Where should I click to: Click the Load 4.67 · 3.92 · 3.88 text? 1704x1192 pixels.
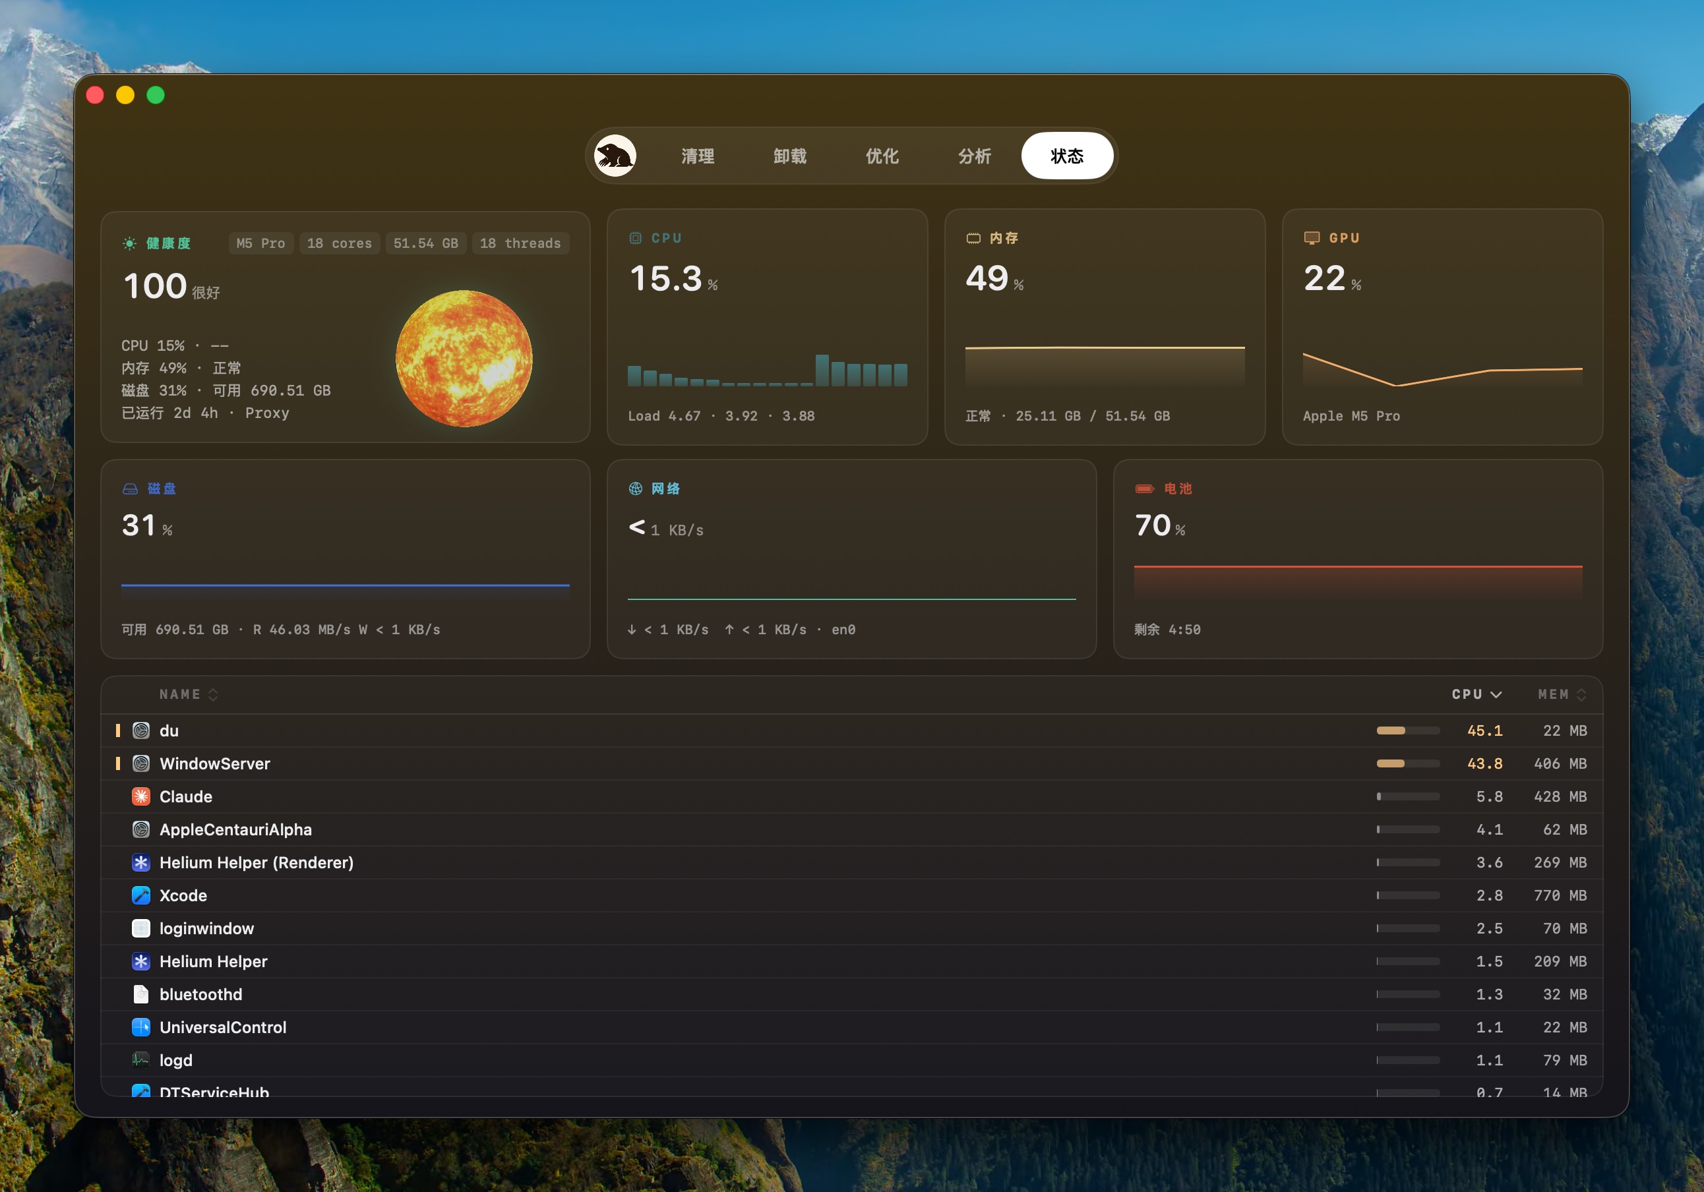point(721,417)
